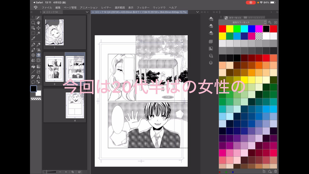Choose the transparent color checkered bar

pyautogui.click(x=36, y=99)
